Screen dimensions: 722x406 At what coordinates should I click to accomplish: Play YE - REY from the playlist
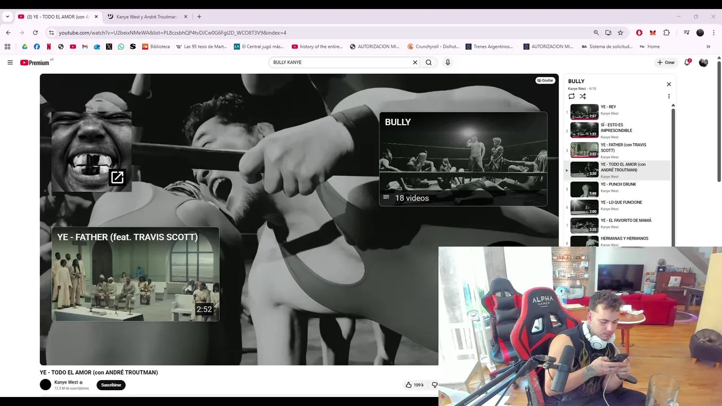618,111
